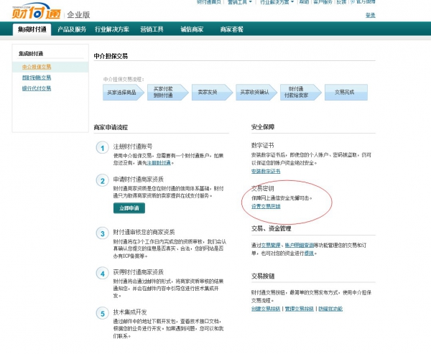Click the step 1 circle beside 注册财付通账号

pos(102,148)
